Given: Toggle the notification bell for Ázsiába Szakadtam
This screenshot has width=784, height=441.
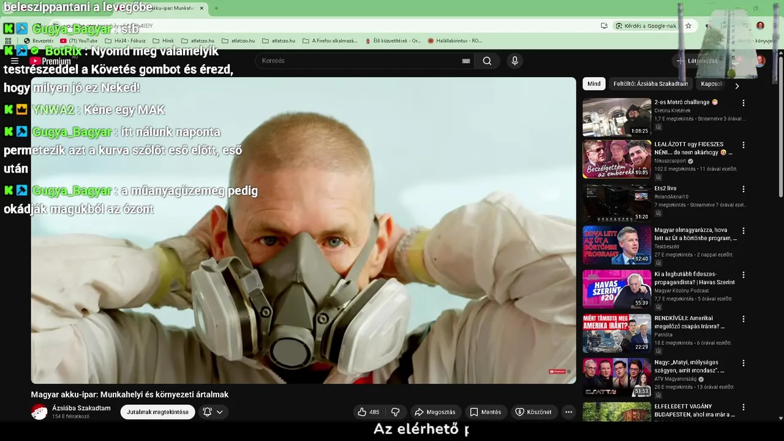Looking at the screenshot, I should coord(207,412).
